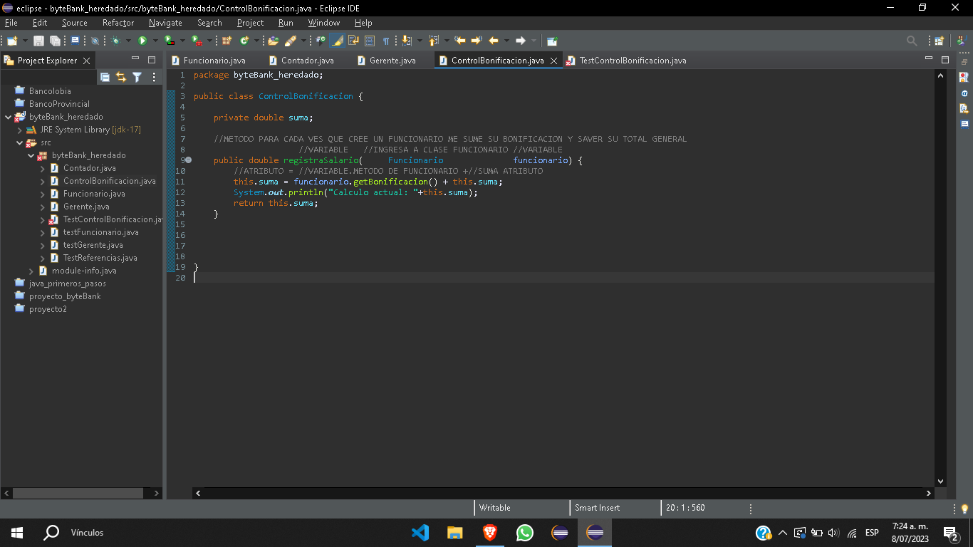Toggle Word Wrap in toolbar
Screen dimensions: 973x547
(x=353, y=41)
